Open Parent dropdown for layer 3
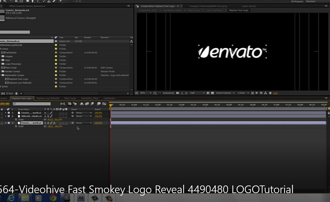Viewport: 330px width, 202px height. 84,123
